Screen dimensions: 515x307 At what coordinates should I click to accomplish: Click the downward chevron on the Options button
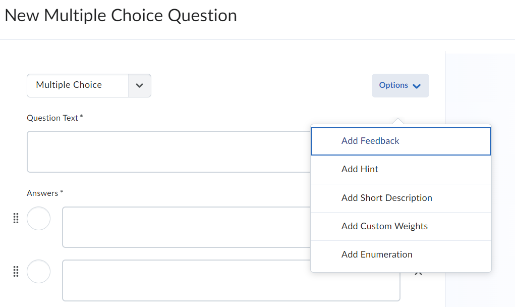[417, 85]
